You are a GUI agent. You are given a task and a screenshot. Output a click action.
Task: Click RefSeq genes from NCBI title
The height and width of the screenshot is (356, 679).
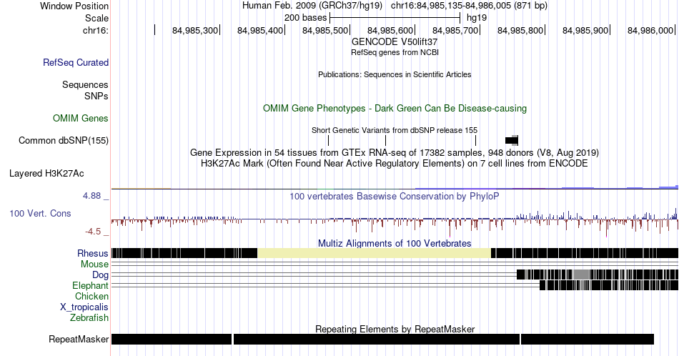pos(395,52)
